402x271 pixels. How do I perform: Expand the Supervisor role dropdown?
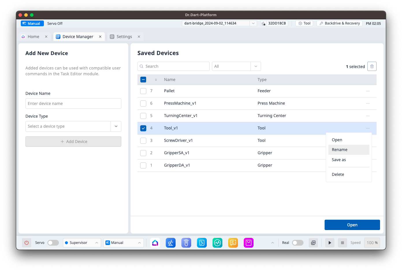click(x=82, y=243)
